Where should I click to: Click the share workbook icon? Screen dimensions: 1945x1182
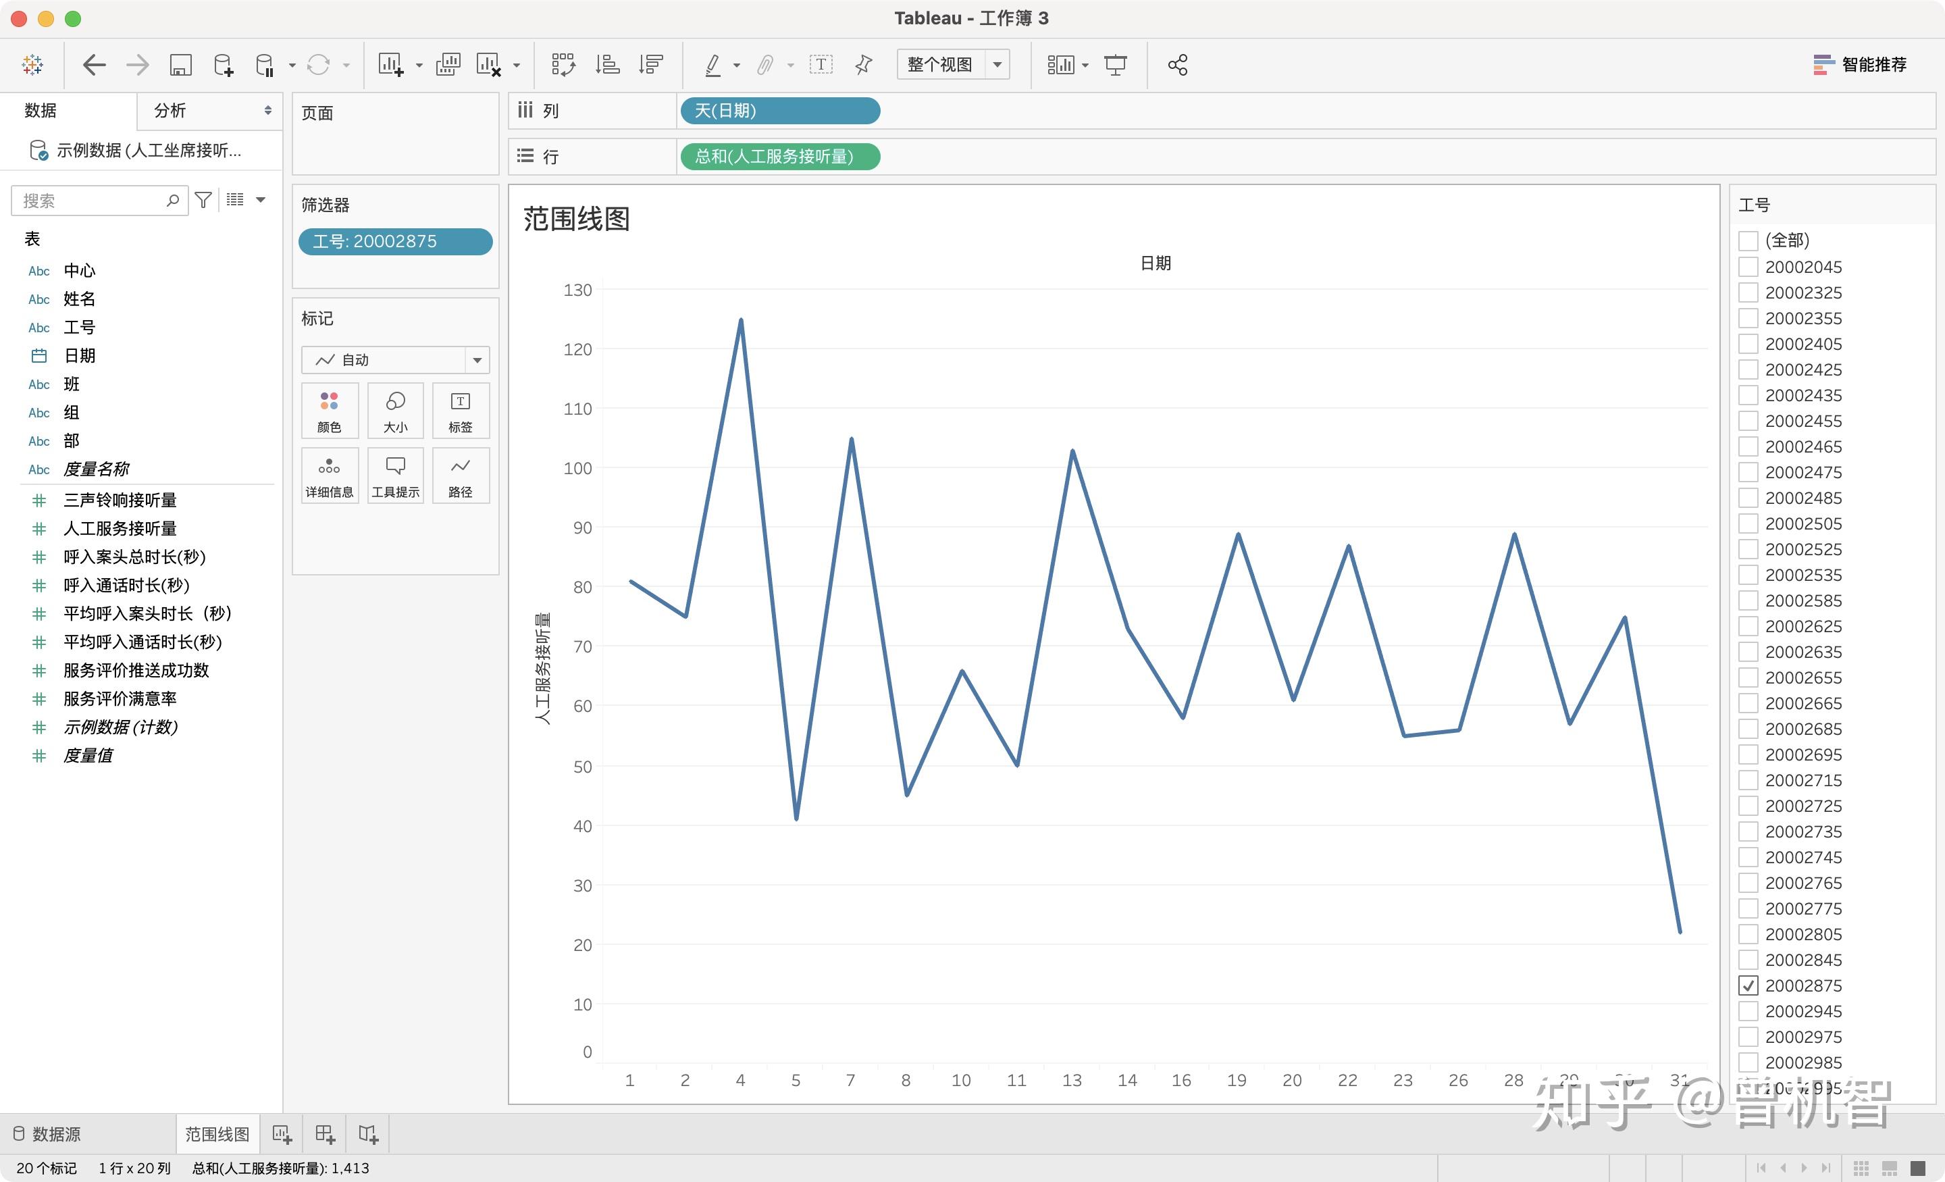pyautogui.click(x=1177, y=65)
